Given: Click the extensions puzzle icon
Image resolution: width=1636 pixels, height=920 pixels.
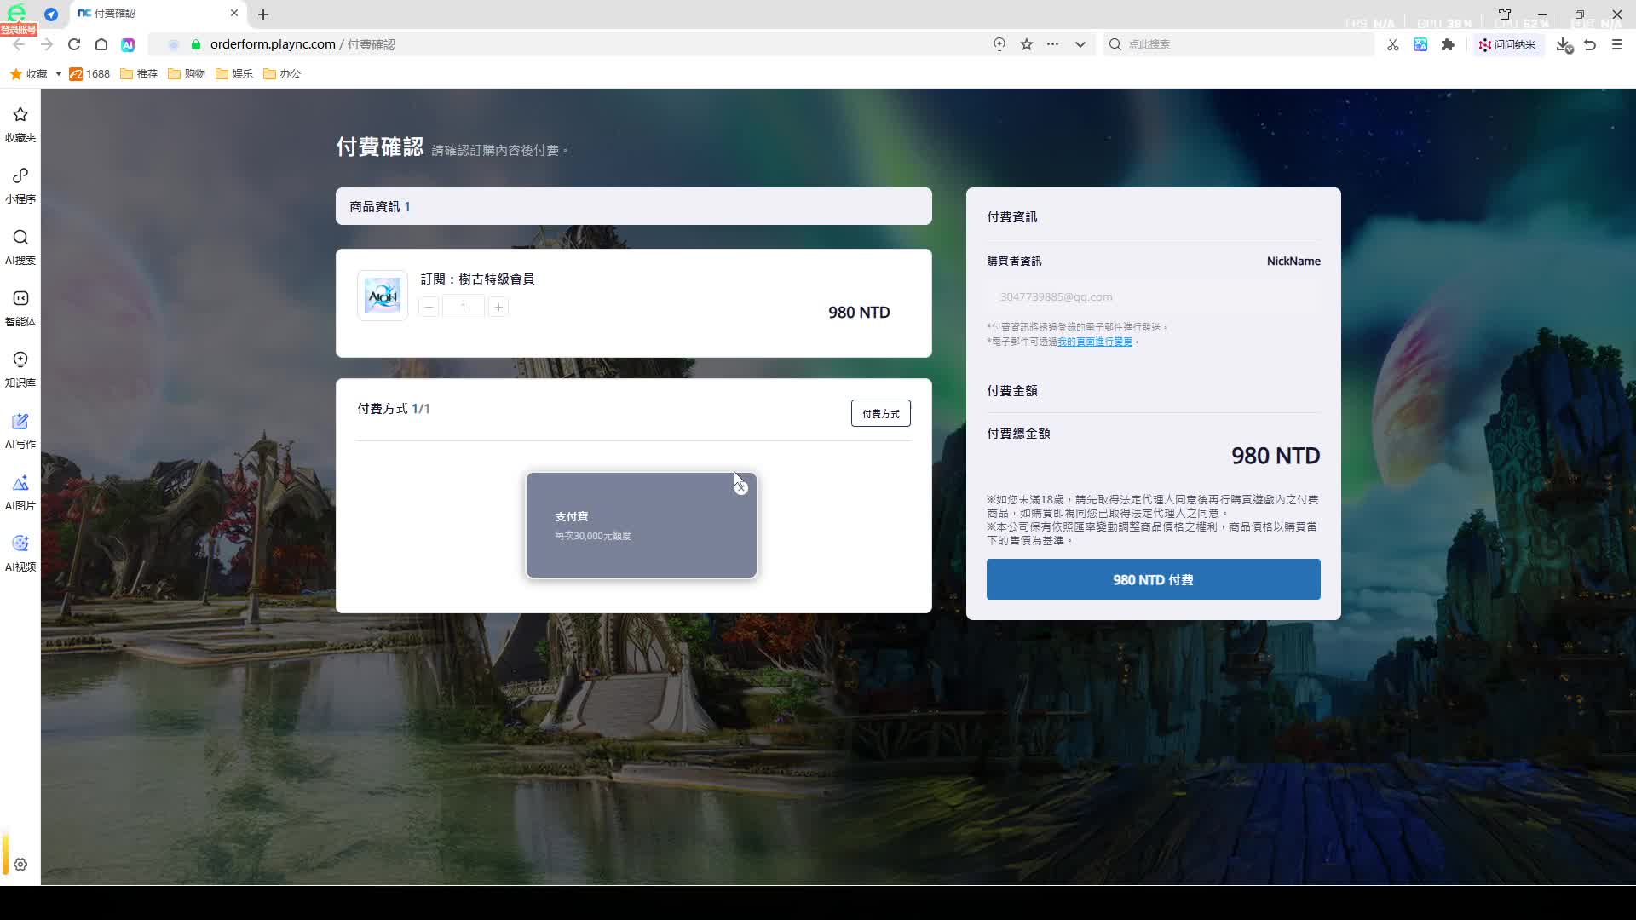Looking at the screenshot, I should [1448, 44].
